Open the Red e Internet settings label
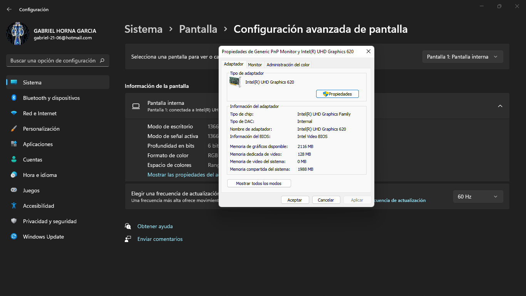This screenshot has width=526, height=296. coord(40,113)
